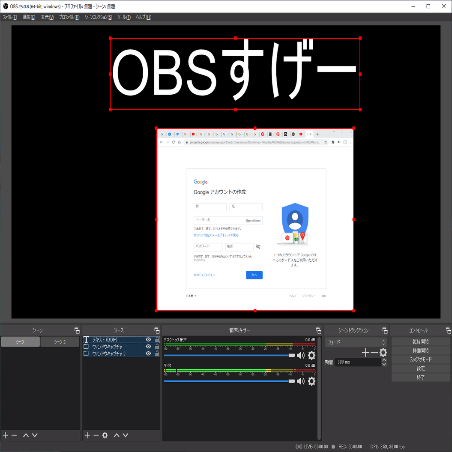Undock the シーントランジション panel
Viewport: 452px width, 452px height.
click(x=385, y=330)
